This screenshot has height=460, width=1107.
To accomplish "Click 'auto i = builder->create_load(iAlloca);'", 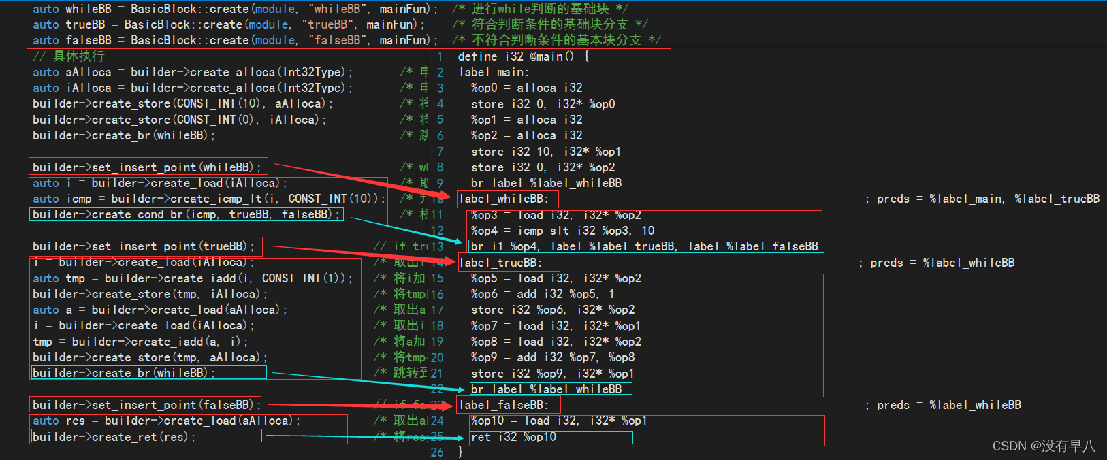I will pyautogui.click(x=160, y=183).
